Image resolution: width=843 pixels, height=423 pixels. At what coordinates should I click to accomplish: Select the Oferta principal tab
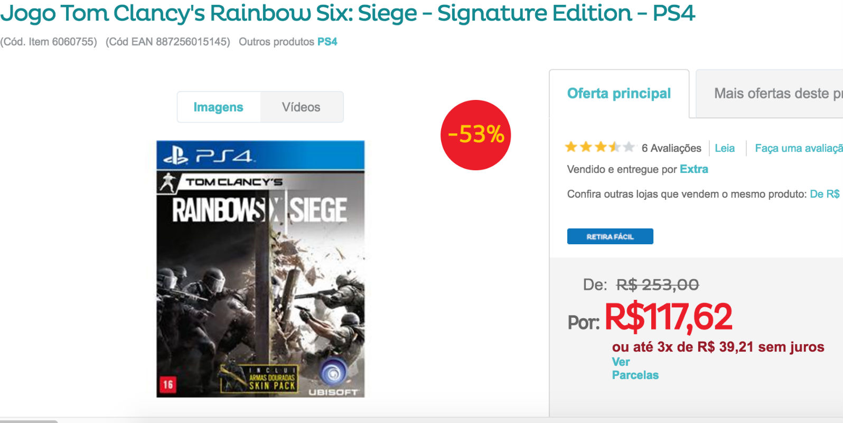point(619,94)
